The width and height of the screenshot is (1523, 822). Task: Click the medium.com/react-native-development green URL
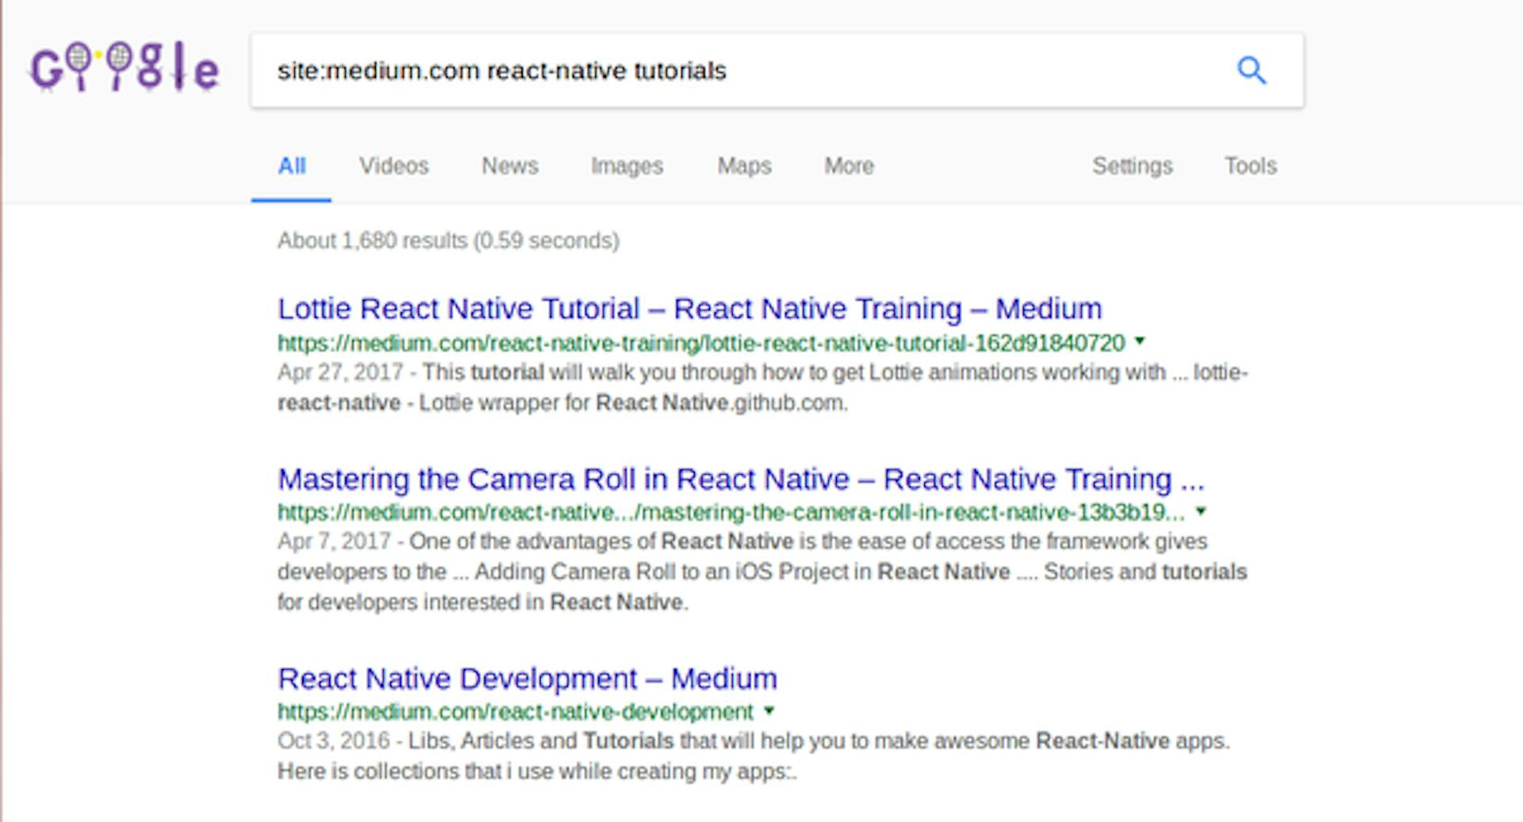516,712
